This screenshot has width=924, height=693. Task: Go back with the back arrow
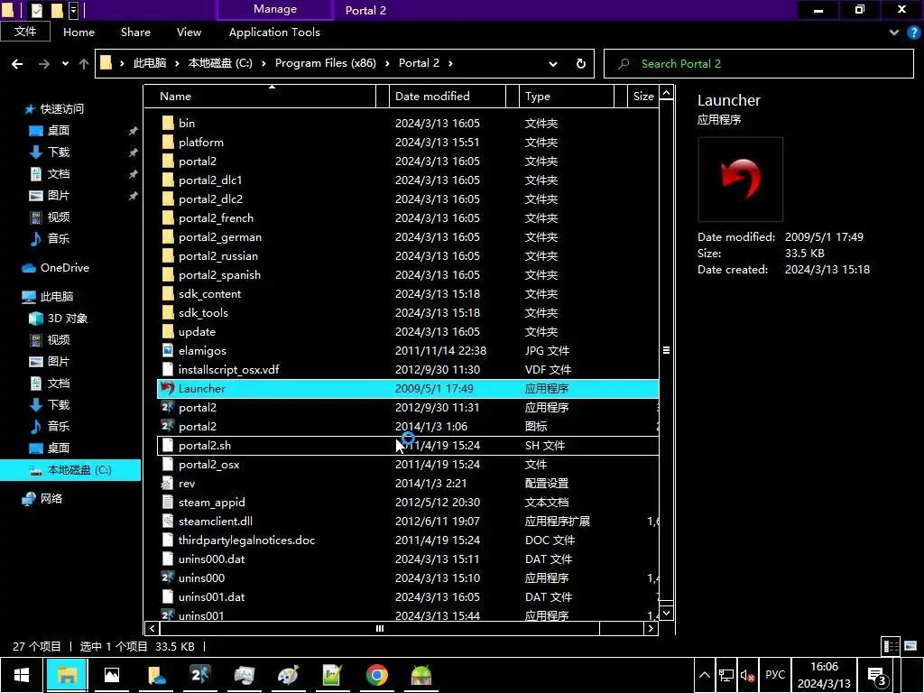coord(17,64)
